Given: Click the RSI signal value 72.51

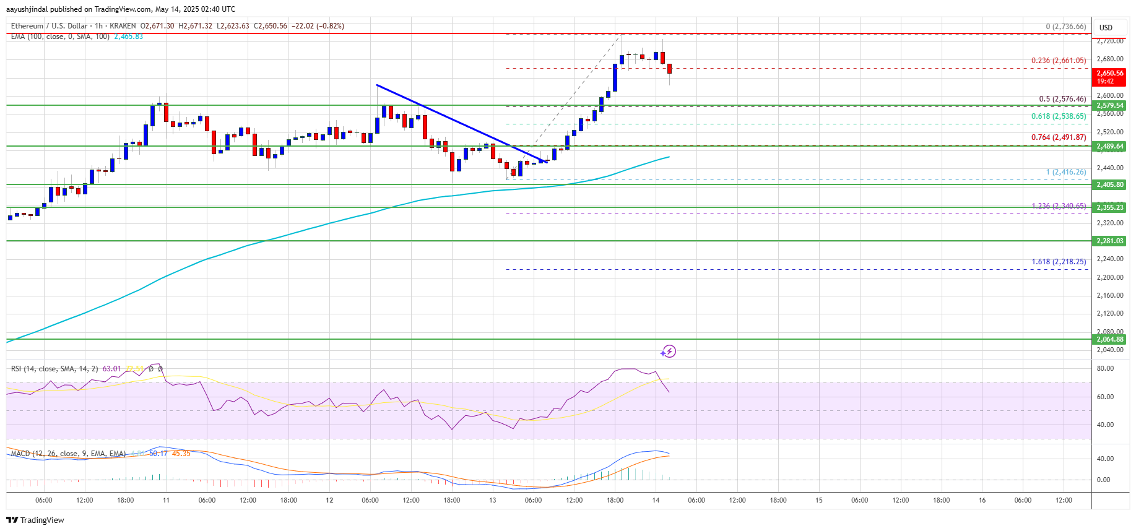Looking at the screenshot, I should coord(134,369).
